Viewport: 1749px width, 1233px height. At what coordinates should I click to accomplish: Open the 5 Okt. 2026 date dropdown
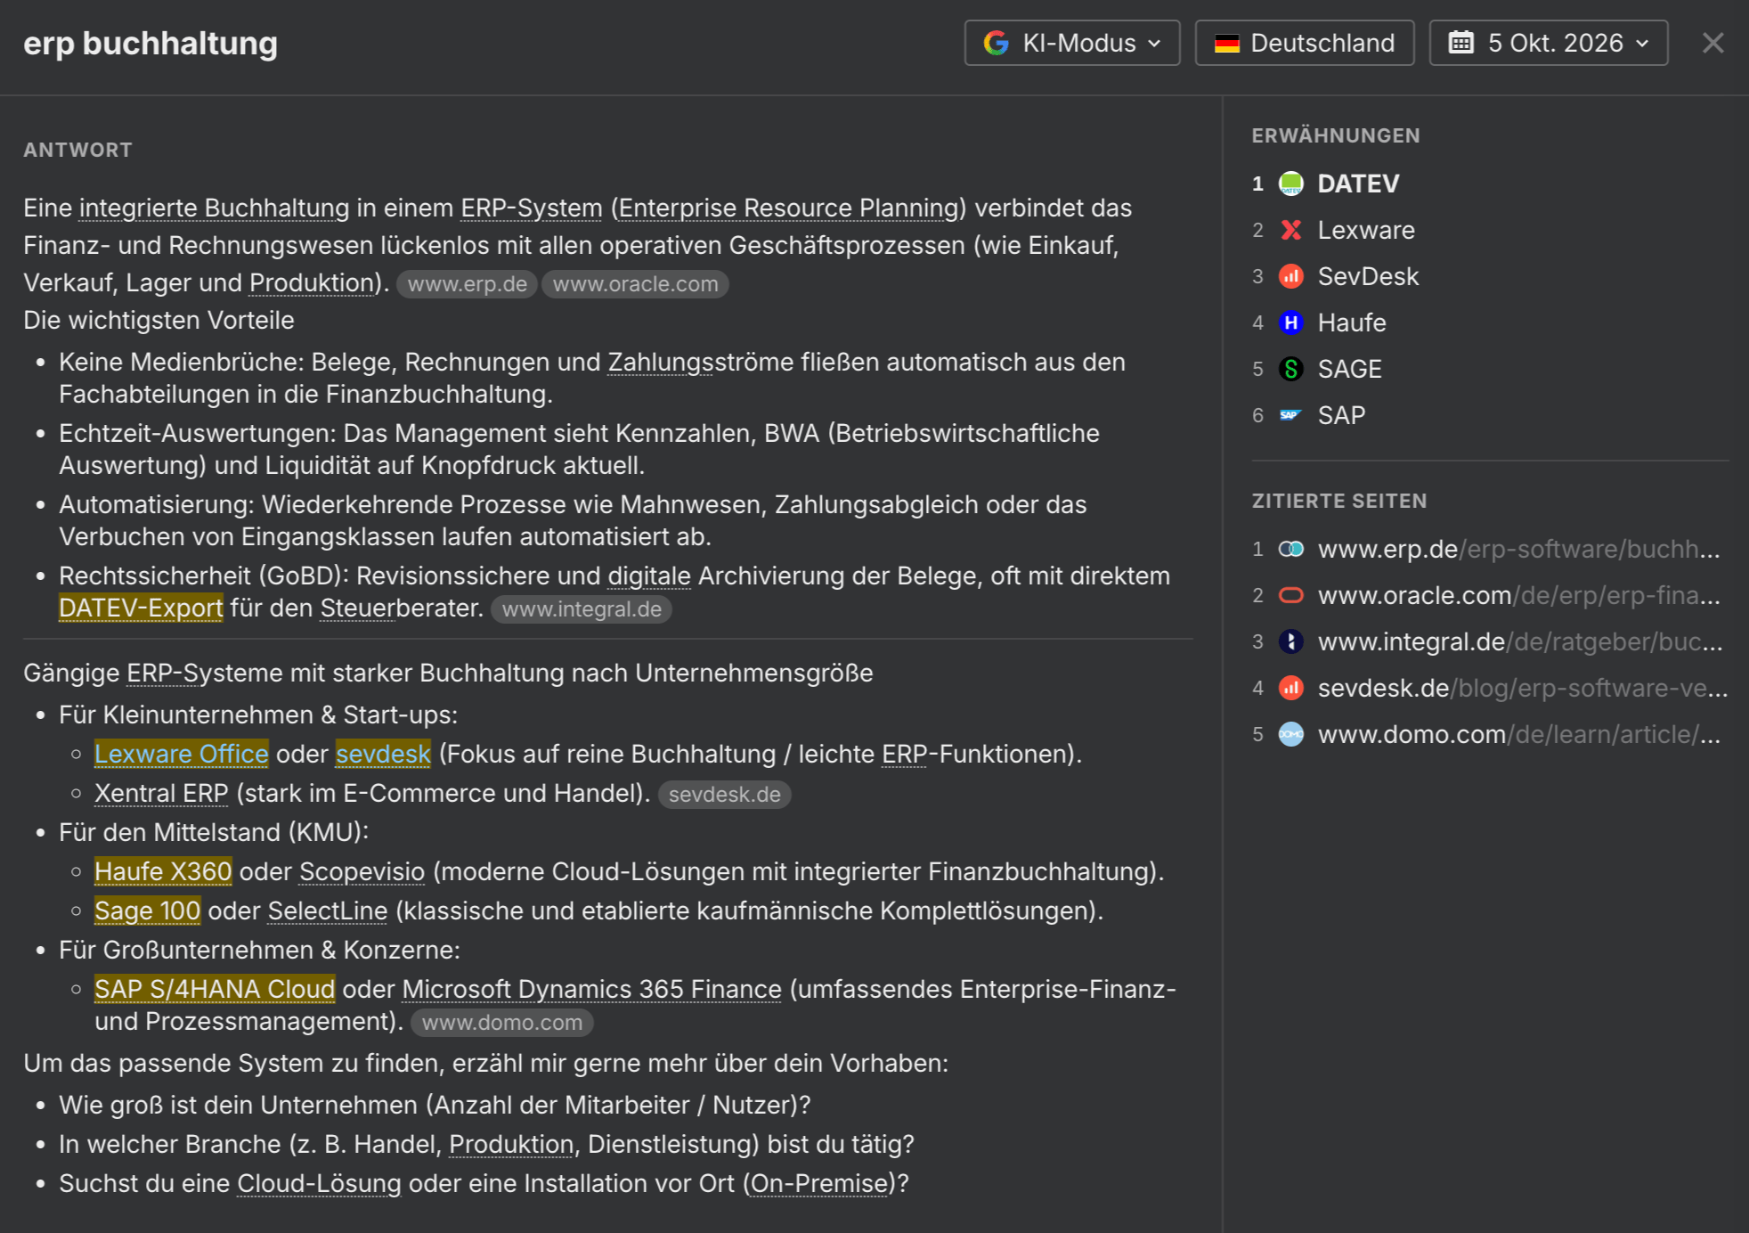(1549, 43)
